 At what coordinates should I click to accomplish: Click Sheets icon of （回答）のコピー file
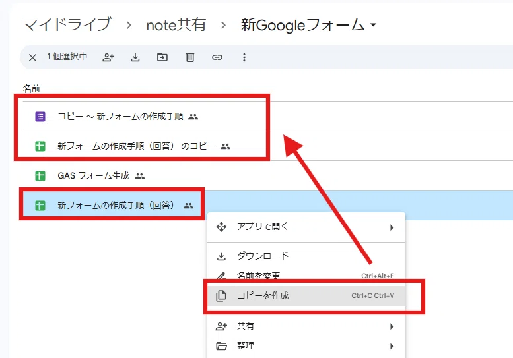point(40,146)
